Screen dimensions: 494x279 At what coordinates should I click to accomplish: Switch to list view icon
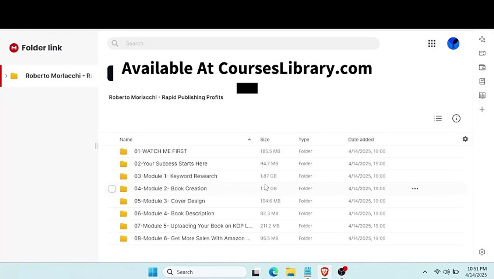(438, 119)
